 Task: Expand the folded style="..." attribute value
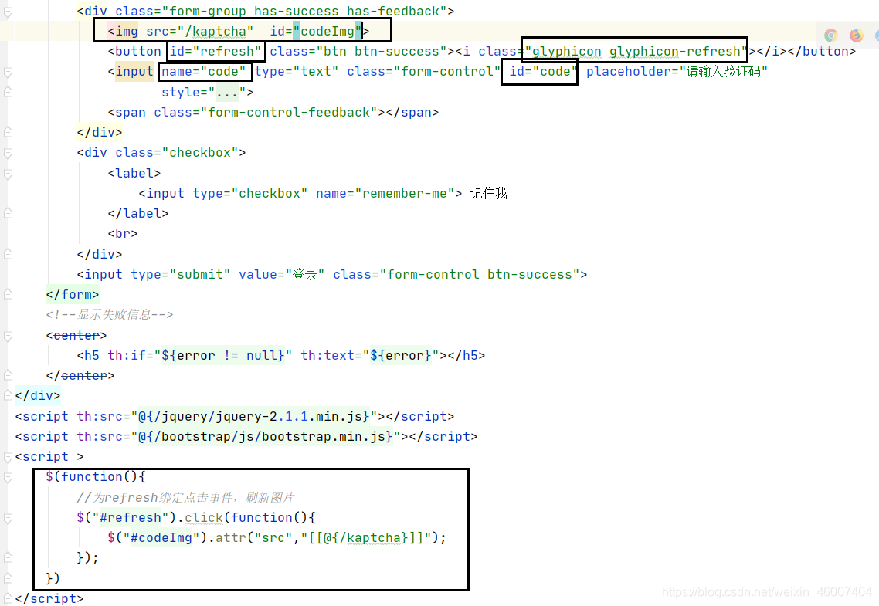[x=226, y=92]
